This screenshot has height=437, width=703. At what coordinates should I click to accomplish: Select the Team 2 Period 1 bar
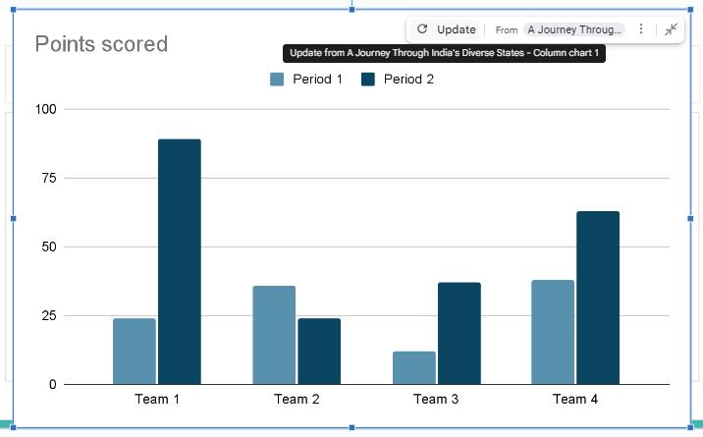pyautogui.click(x=274, y=335)
